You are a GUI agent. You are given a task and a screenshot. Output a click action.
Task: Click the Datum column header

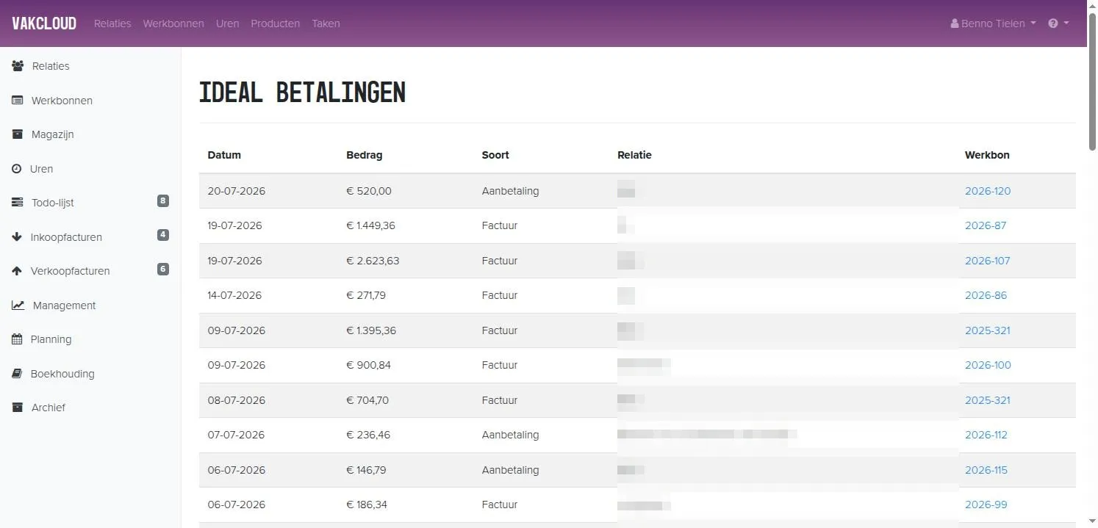click(224, 155)
